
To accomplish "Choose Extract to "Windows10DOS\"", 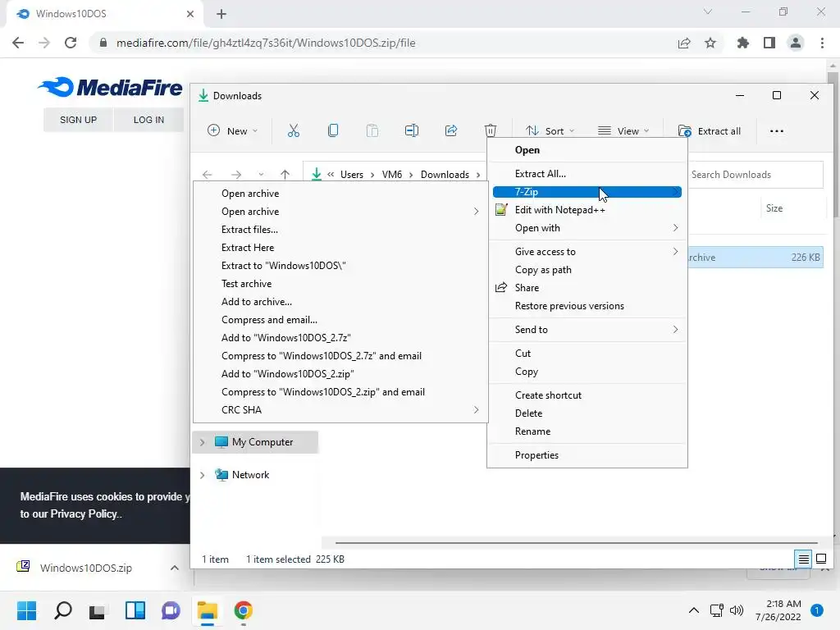I will click(x=340, y=266).
